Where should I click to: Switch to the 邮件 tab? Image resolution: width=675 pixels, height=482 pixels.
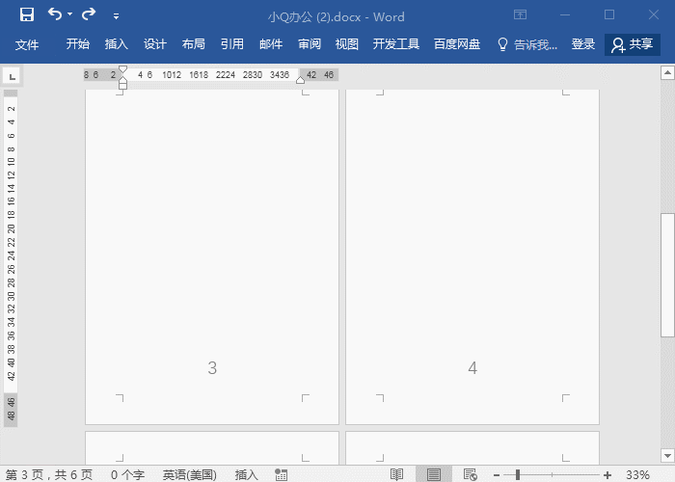click(x=271, y=44)
